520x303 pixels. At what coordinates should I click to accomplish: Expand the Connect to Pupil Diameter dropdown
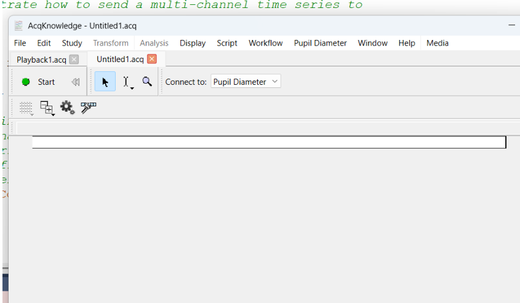246,82
